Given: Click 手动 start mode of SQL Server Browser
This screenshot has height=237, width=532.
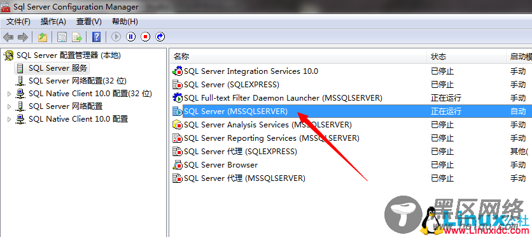Looking at the screenshot, I should 518,164.
